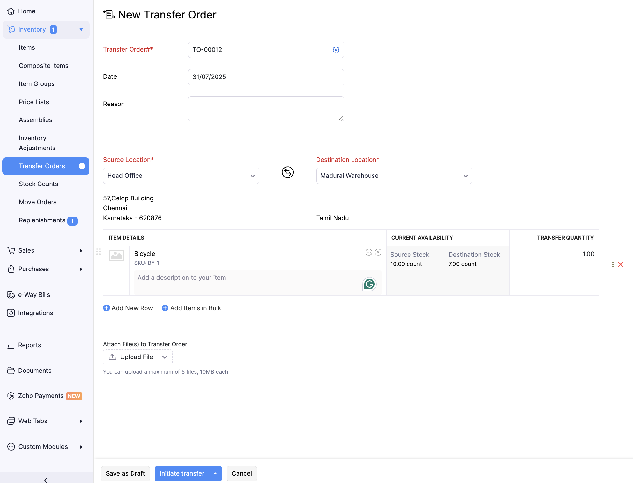This screenshot has height=483, width=633.
Task: Expand the Initiate transfer dropdown arrow
Action: 215,473
